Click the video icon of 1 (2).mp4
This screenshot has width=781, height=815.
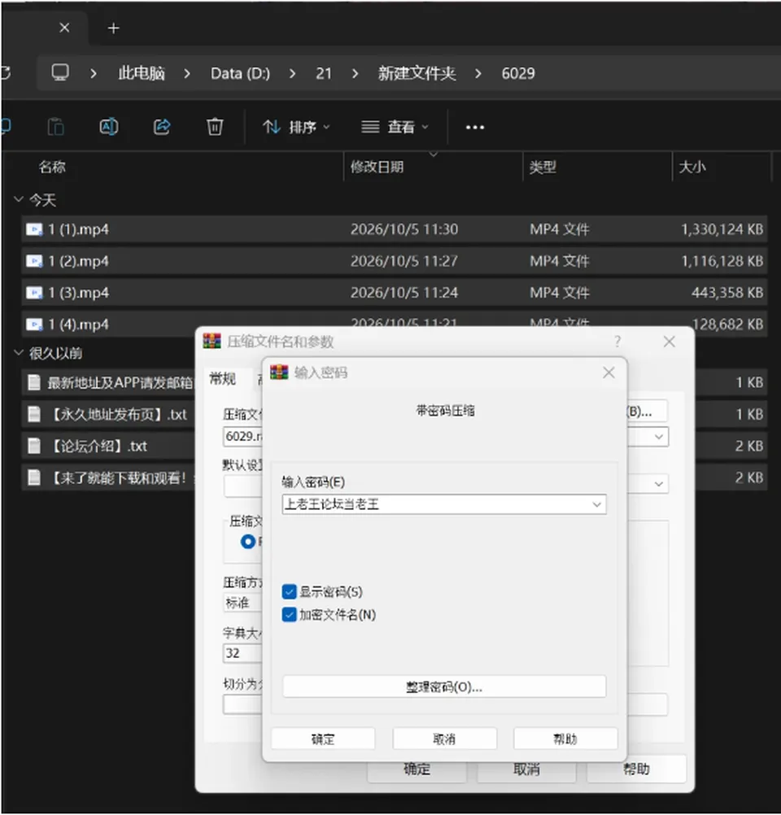34,261
